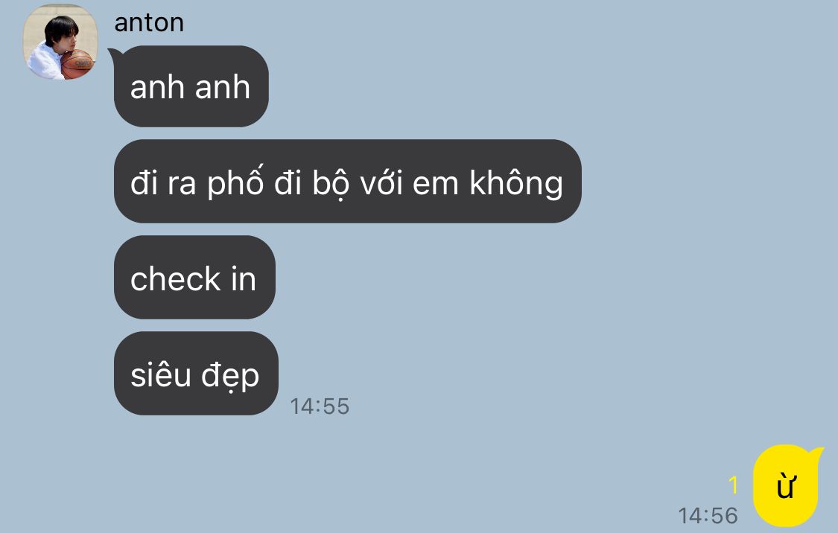Click the 14:56 timestamp

tap(708, 516)
